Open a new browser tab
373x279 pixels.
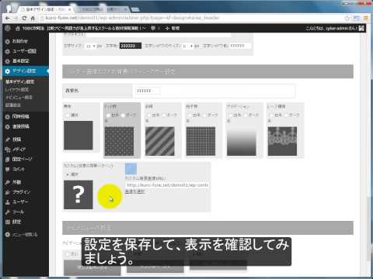tap(135, 9)
